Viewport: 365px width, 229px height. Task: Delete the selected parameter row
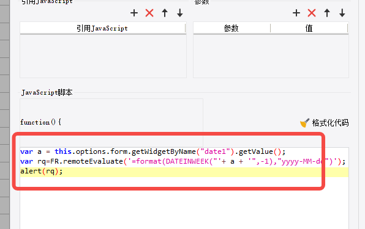(312, 13)
